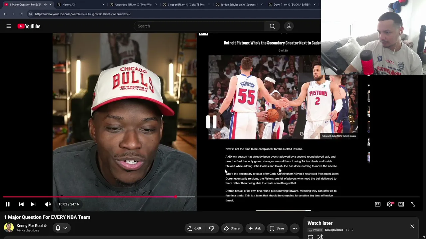Focus the YouTube search field
This screenshot has width=426, height=239.
click(x=199, y=26)
